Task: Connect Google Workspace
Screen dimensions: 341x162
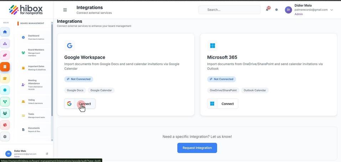Action: pos(80,104)
